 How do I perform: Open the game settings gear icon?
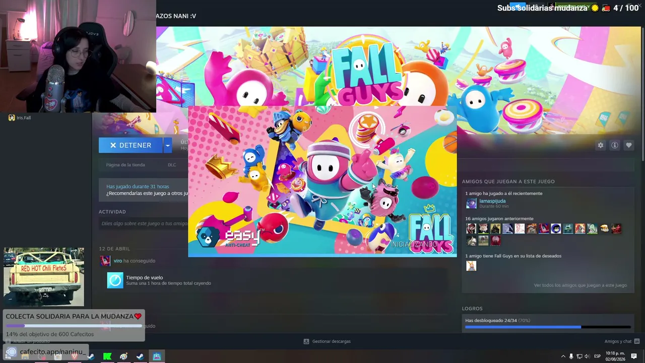click(600, 145)
